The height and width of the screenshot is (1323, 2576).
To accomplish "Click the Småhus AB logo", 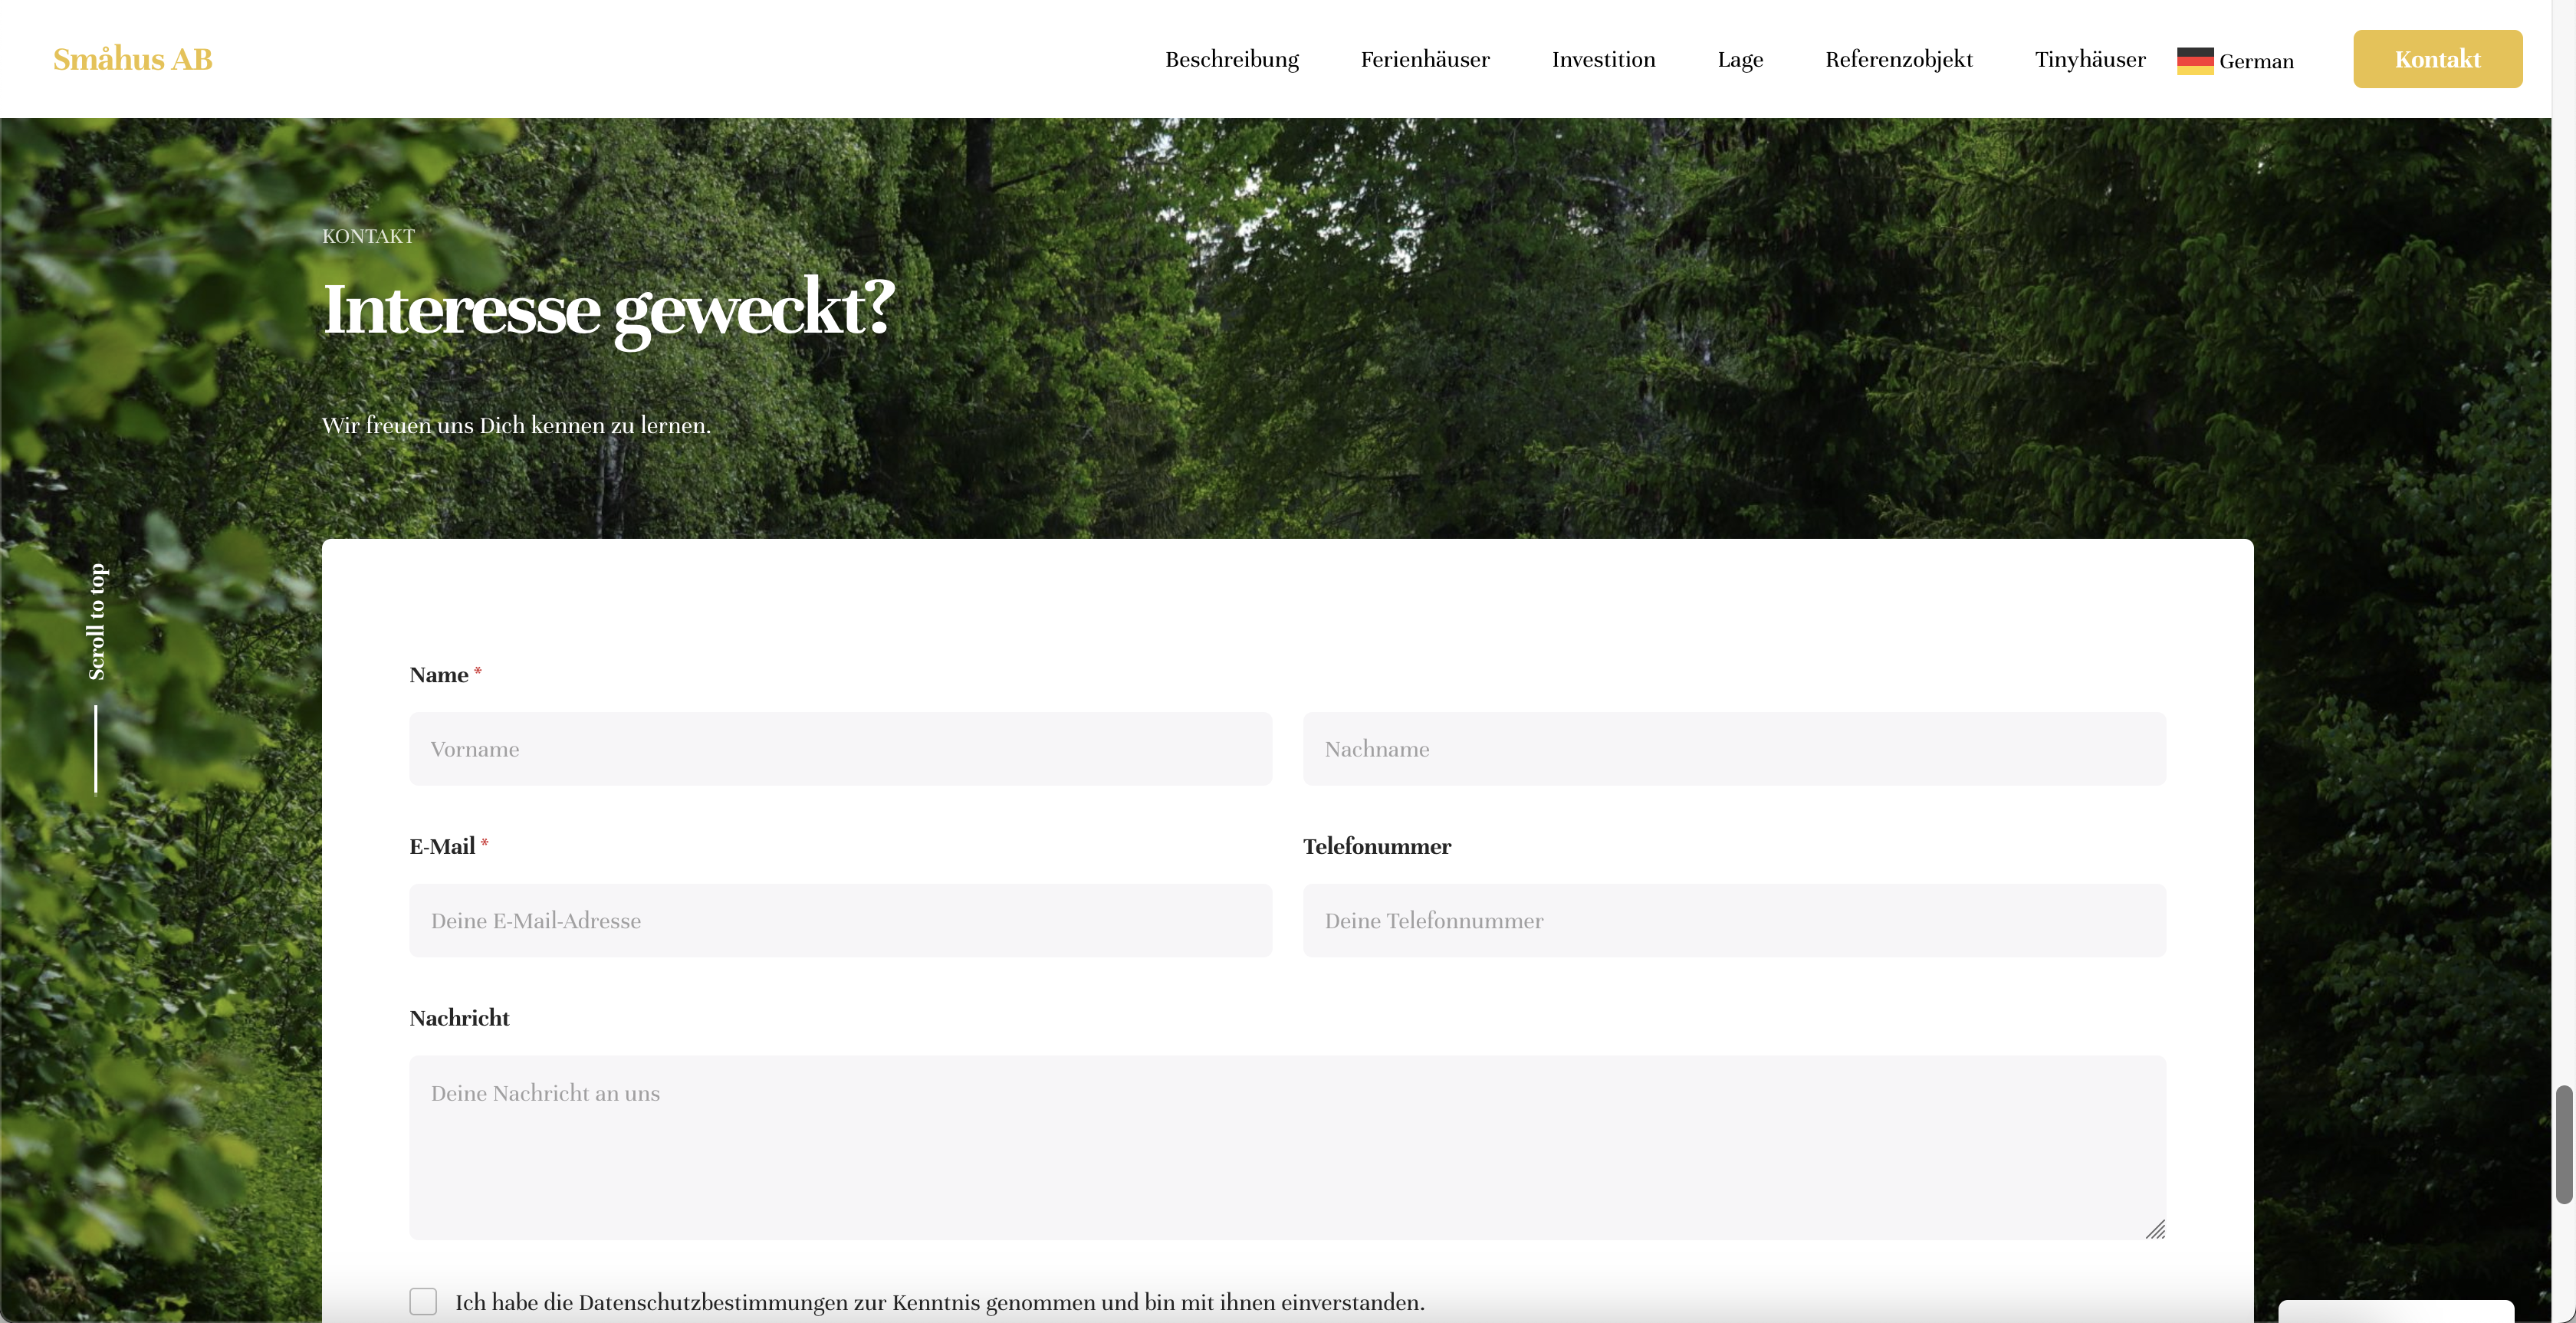I will [x=133, y=59].
